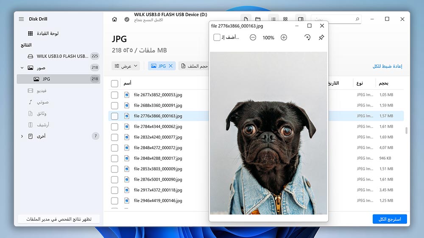This screenshot has height=238, width=424.
Task: Click the file icon of 2917x4372_000118.jpg
Action: 127,190
